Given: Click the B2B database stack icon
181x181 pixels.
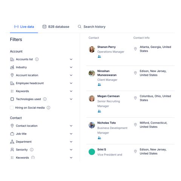Looking at the screenshot, I should pyautogui.click(x=44, y=27).
